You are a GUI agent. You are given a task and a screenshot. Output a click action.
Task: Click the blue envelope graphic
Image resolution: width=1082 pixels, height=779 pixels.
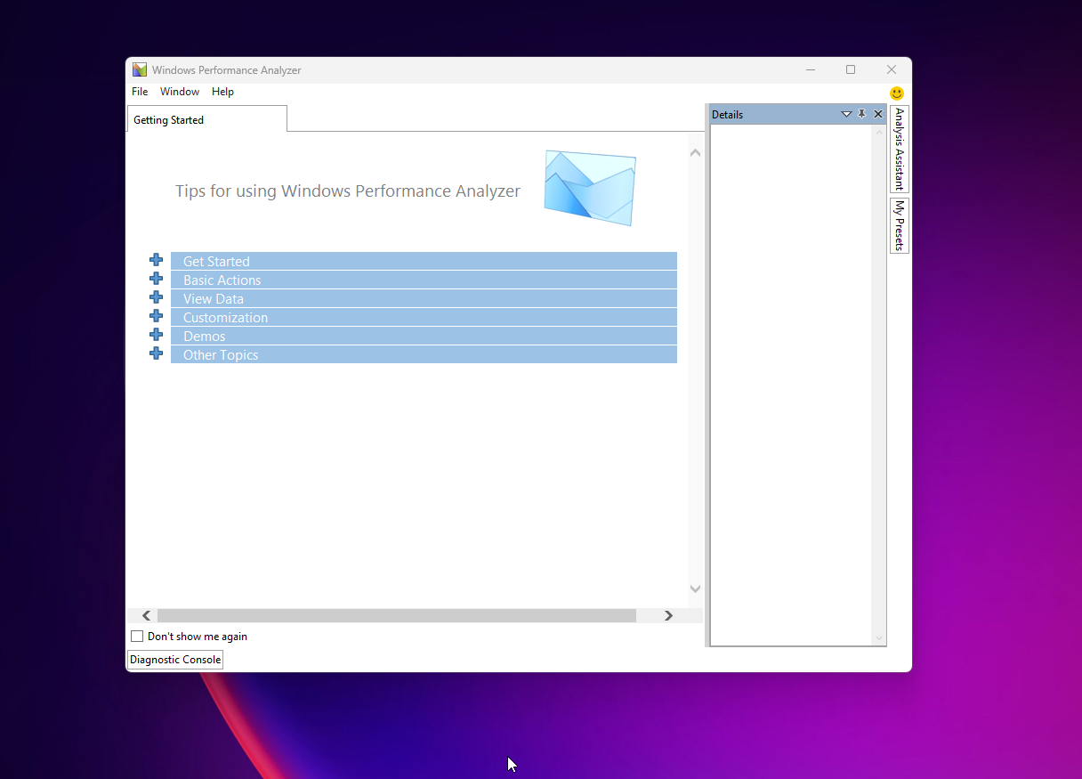point(589,188)
